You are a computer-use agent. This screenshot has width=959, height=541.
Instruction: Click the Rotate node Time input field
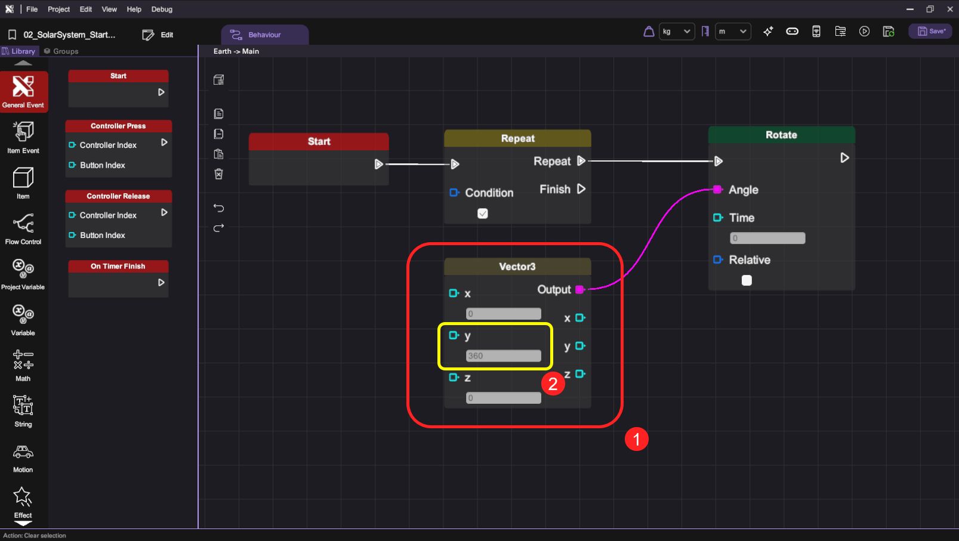[x=767, y=239]
